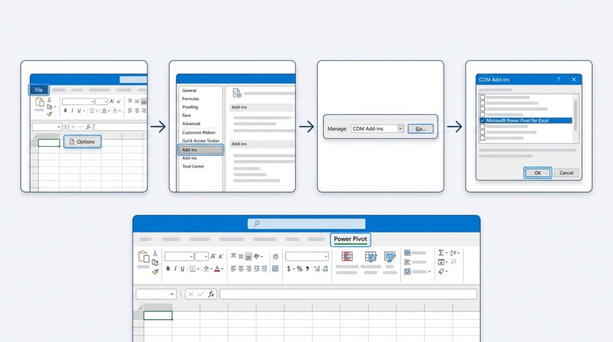Select Trust Center in Options sidebar
613x342 pixels.
(193, 166)
